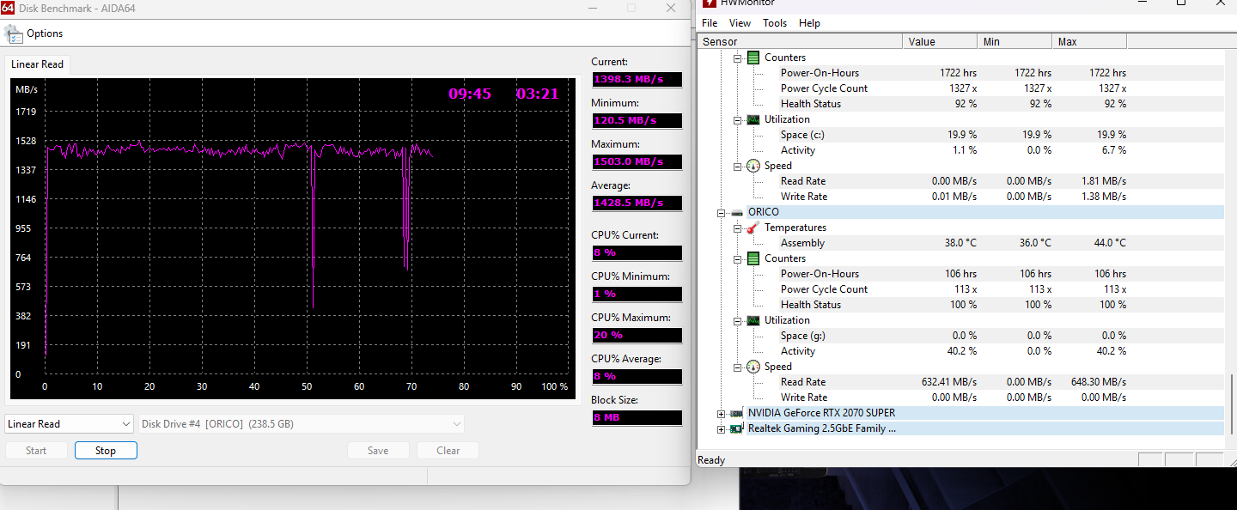Click the Minimum 120.5 MB/s value

pyautogui.click(x=637, y=120)
